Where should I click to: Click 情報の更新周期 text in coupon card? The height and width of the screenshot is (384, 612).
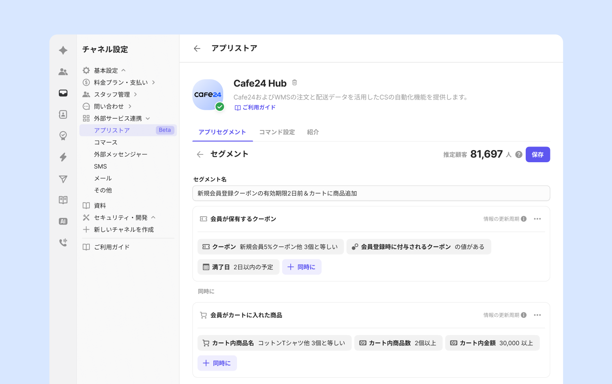click(501, 219)
